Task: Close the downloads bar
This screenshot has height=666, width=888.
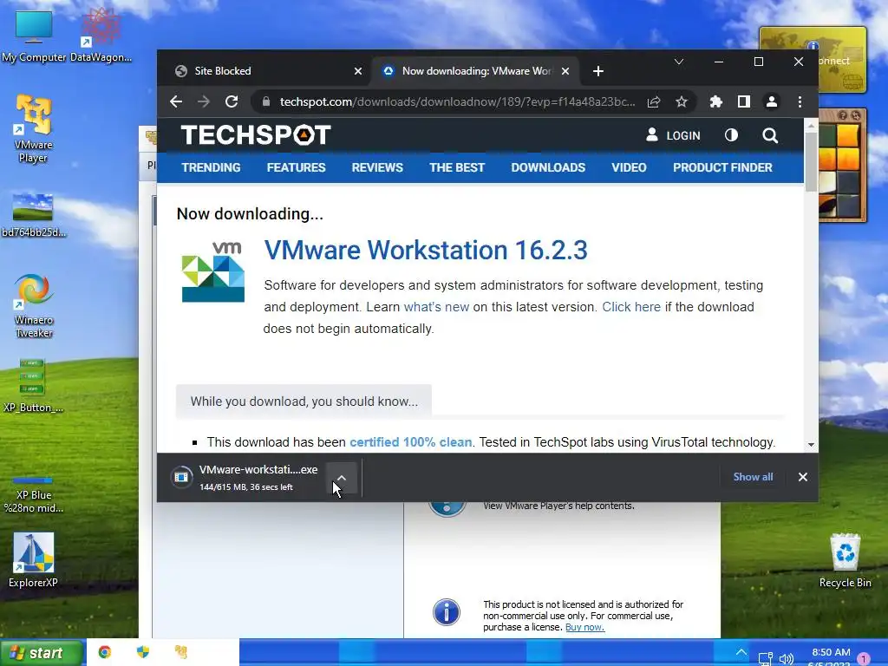Action: pyautogui.click(x=802, y=477)
